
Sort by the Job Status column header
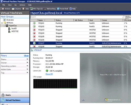tap(81, 20)
